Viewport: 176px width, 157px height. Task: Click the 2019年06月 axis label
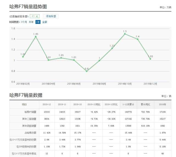[x=74, y=84]
